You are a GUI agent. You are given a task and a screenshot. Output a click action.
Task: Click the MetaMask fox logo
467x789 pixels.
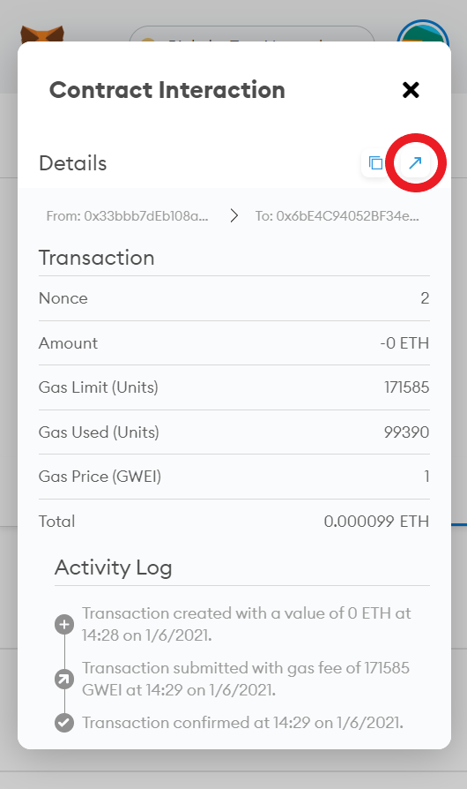point(42,34)
